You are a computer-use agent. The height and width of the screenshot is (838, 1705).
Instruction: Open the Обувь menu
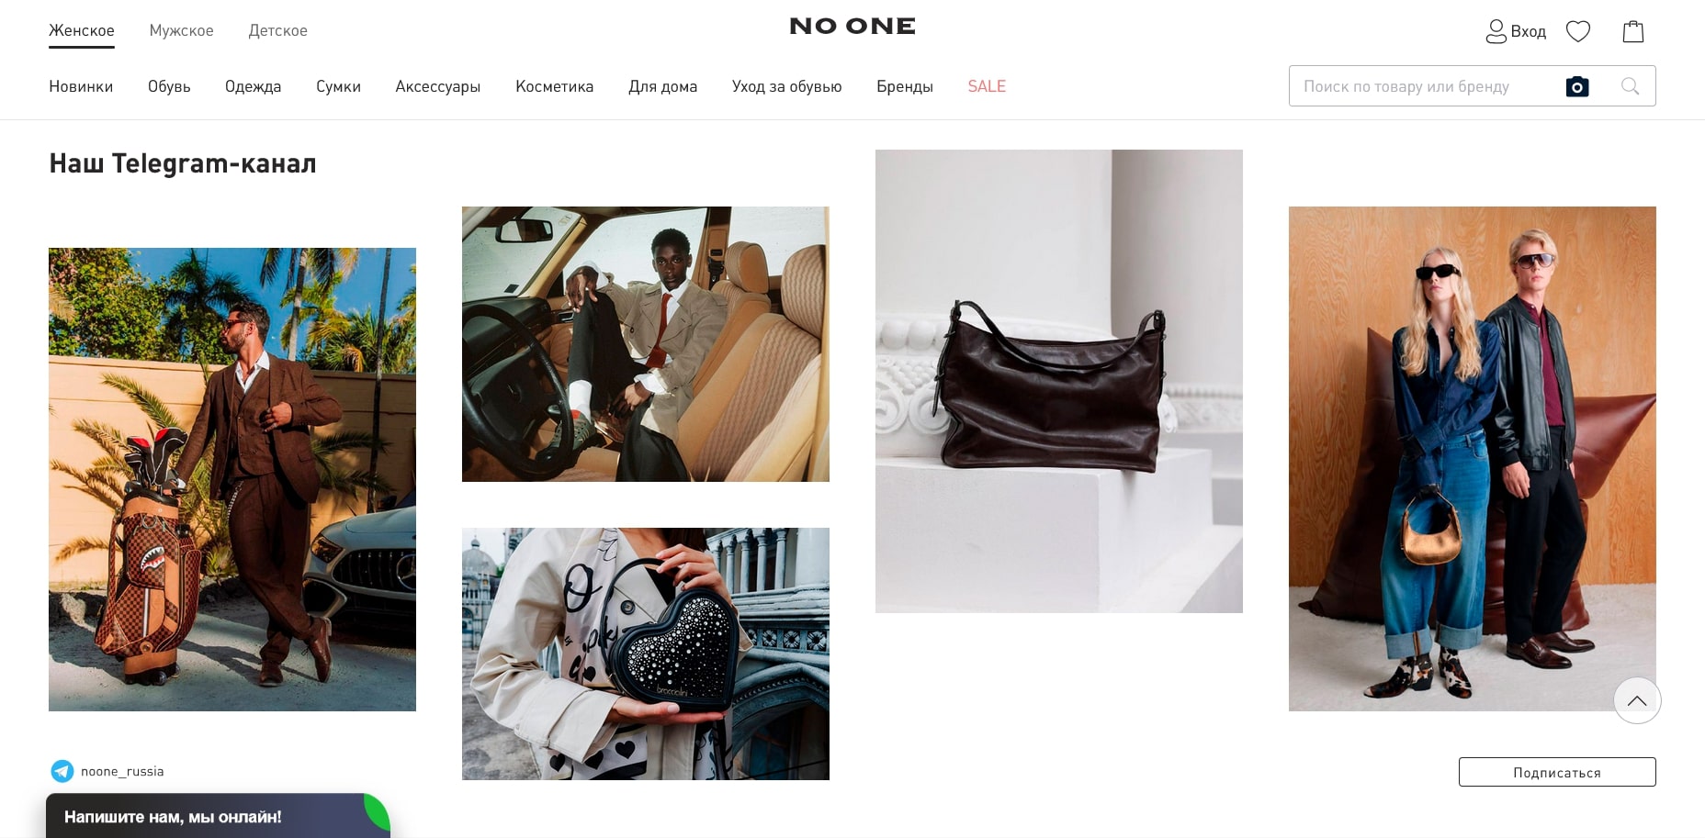[169, 86]
